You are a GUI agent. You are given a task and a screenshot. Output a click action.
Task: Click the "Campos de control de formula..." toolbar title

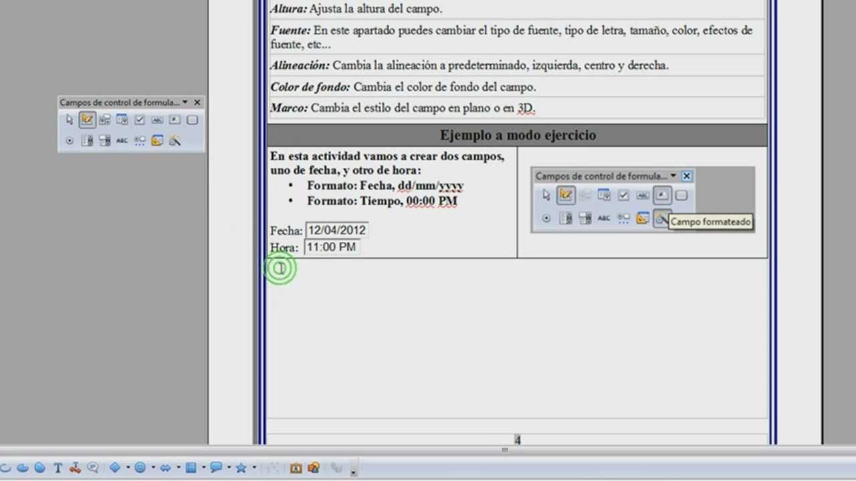pyautogui.click(x=120, y=102)
